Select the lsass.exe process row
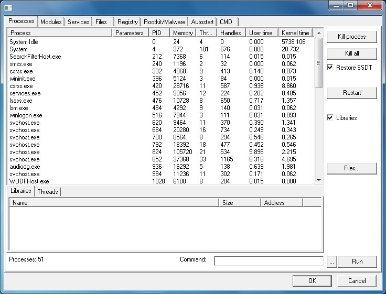The image size is (386, 294). (21, 101)
